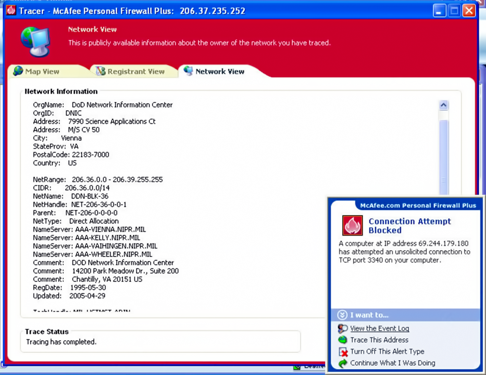Click the Parent value NET-206-0-0-0-0
This screenshot has width=486, height=375.
91,213
